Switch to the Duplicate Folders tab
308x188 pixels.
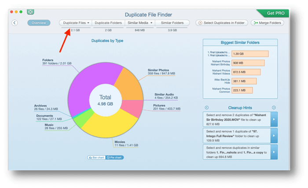tap(108, 23)
